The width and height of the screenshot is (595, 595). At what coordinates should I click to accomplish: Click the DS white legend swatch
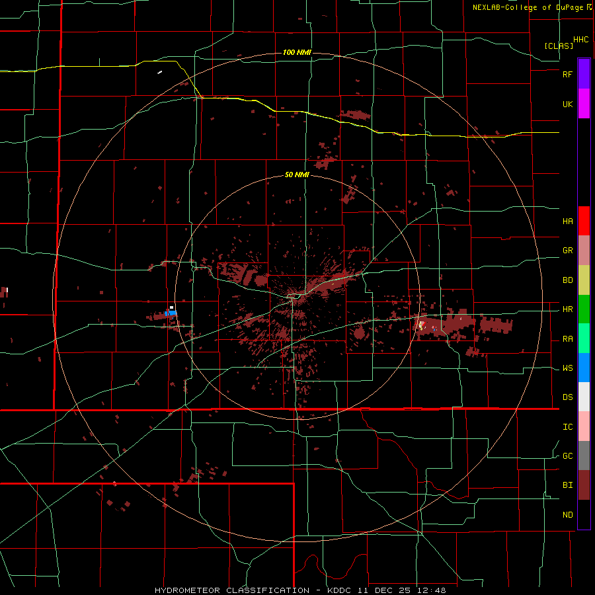pos(584,397)
